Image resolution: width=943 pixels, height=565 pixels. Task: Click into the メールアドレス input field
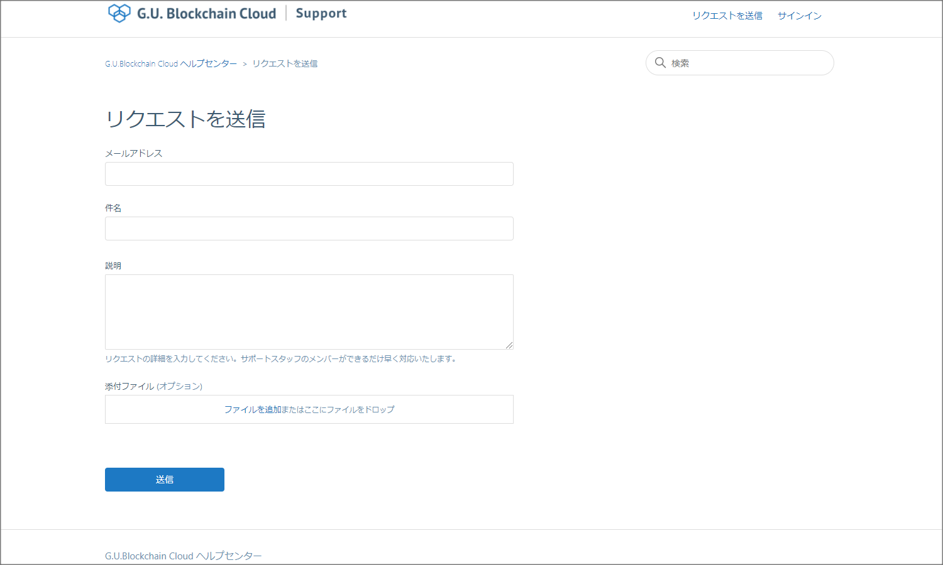click(x=309, y=174)
